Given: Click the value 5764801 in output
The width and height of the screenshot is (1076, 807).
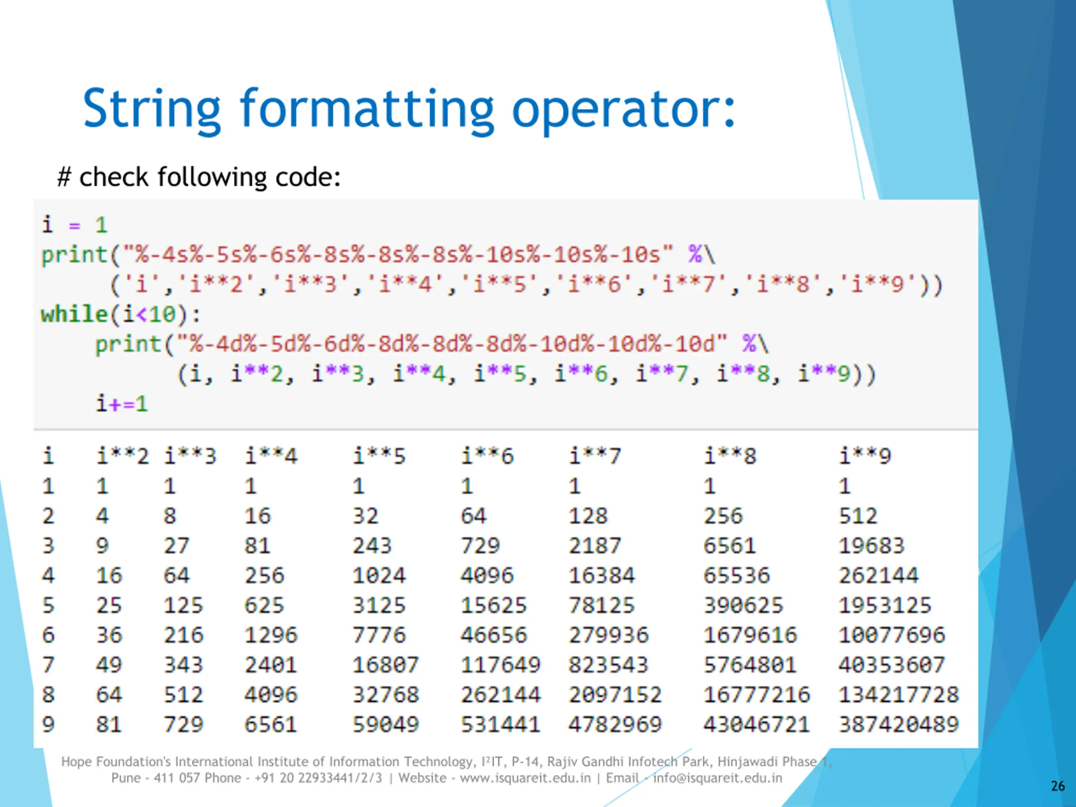Looking at the screenshot, I should [750, 665].
